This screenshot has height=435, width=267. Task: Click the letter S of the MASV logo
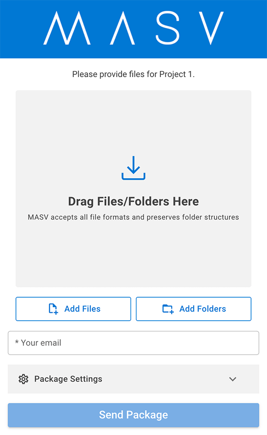pos(167,28)
